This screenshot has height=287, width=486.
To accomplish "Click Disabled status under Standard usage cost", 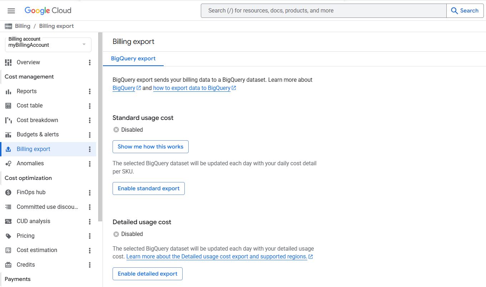I will [128, 130].
